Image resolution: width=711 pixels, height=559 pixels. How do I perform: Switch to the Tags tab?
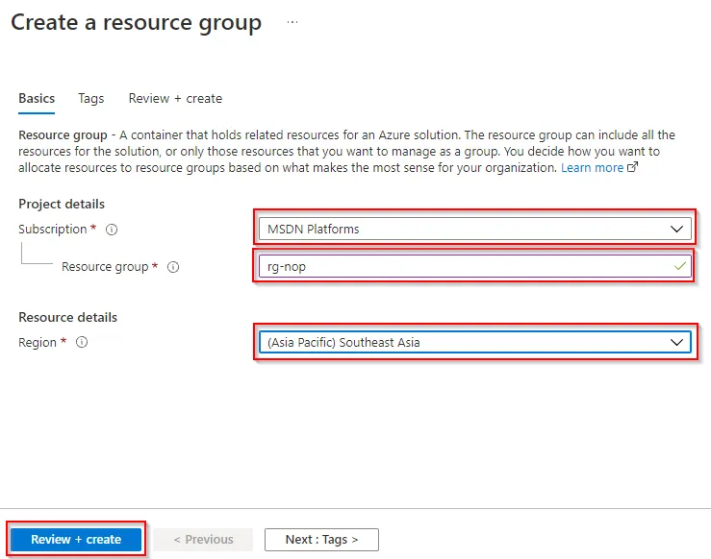(90, 98)
